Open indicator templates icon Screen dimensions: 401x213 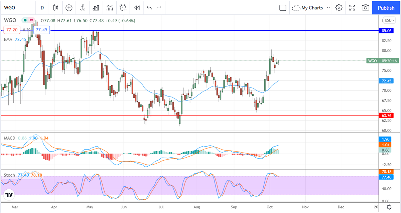110,7
